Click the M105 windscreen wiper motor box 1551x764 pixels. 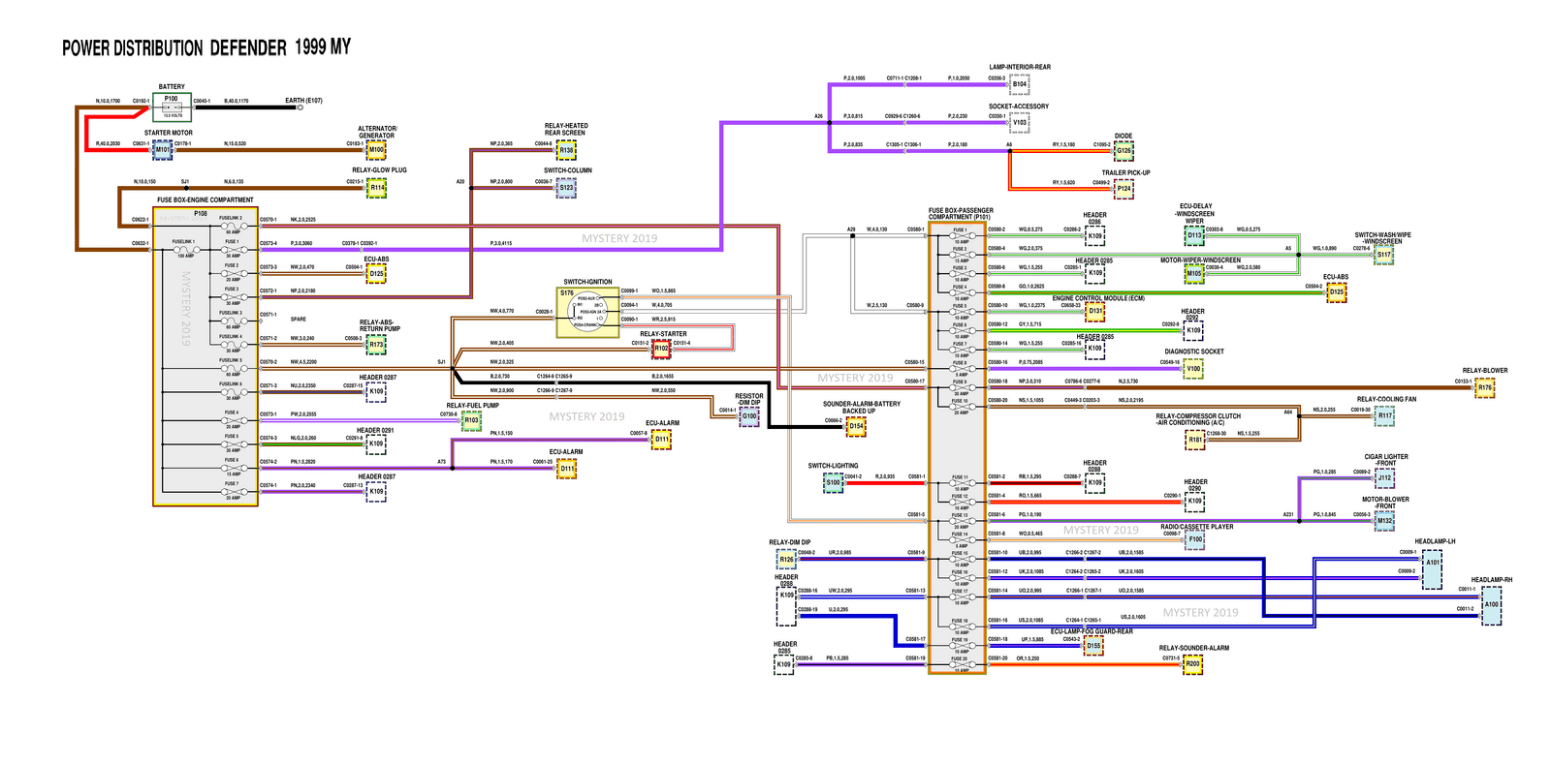click(1194, 274)
